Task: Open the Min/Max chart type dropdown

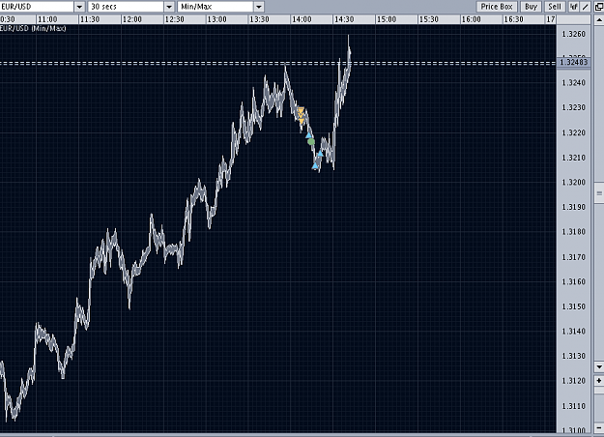Action: [x=259, y=7]
